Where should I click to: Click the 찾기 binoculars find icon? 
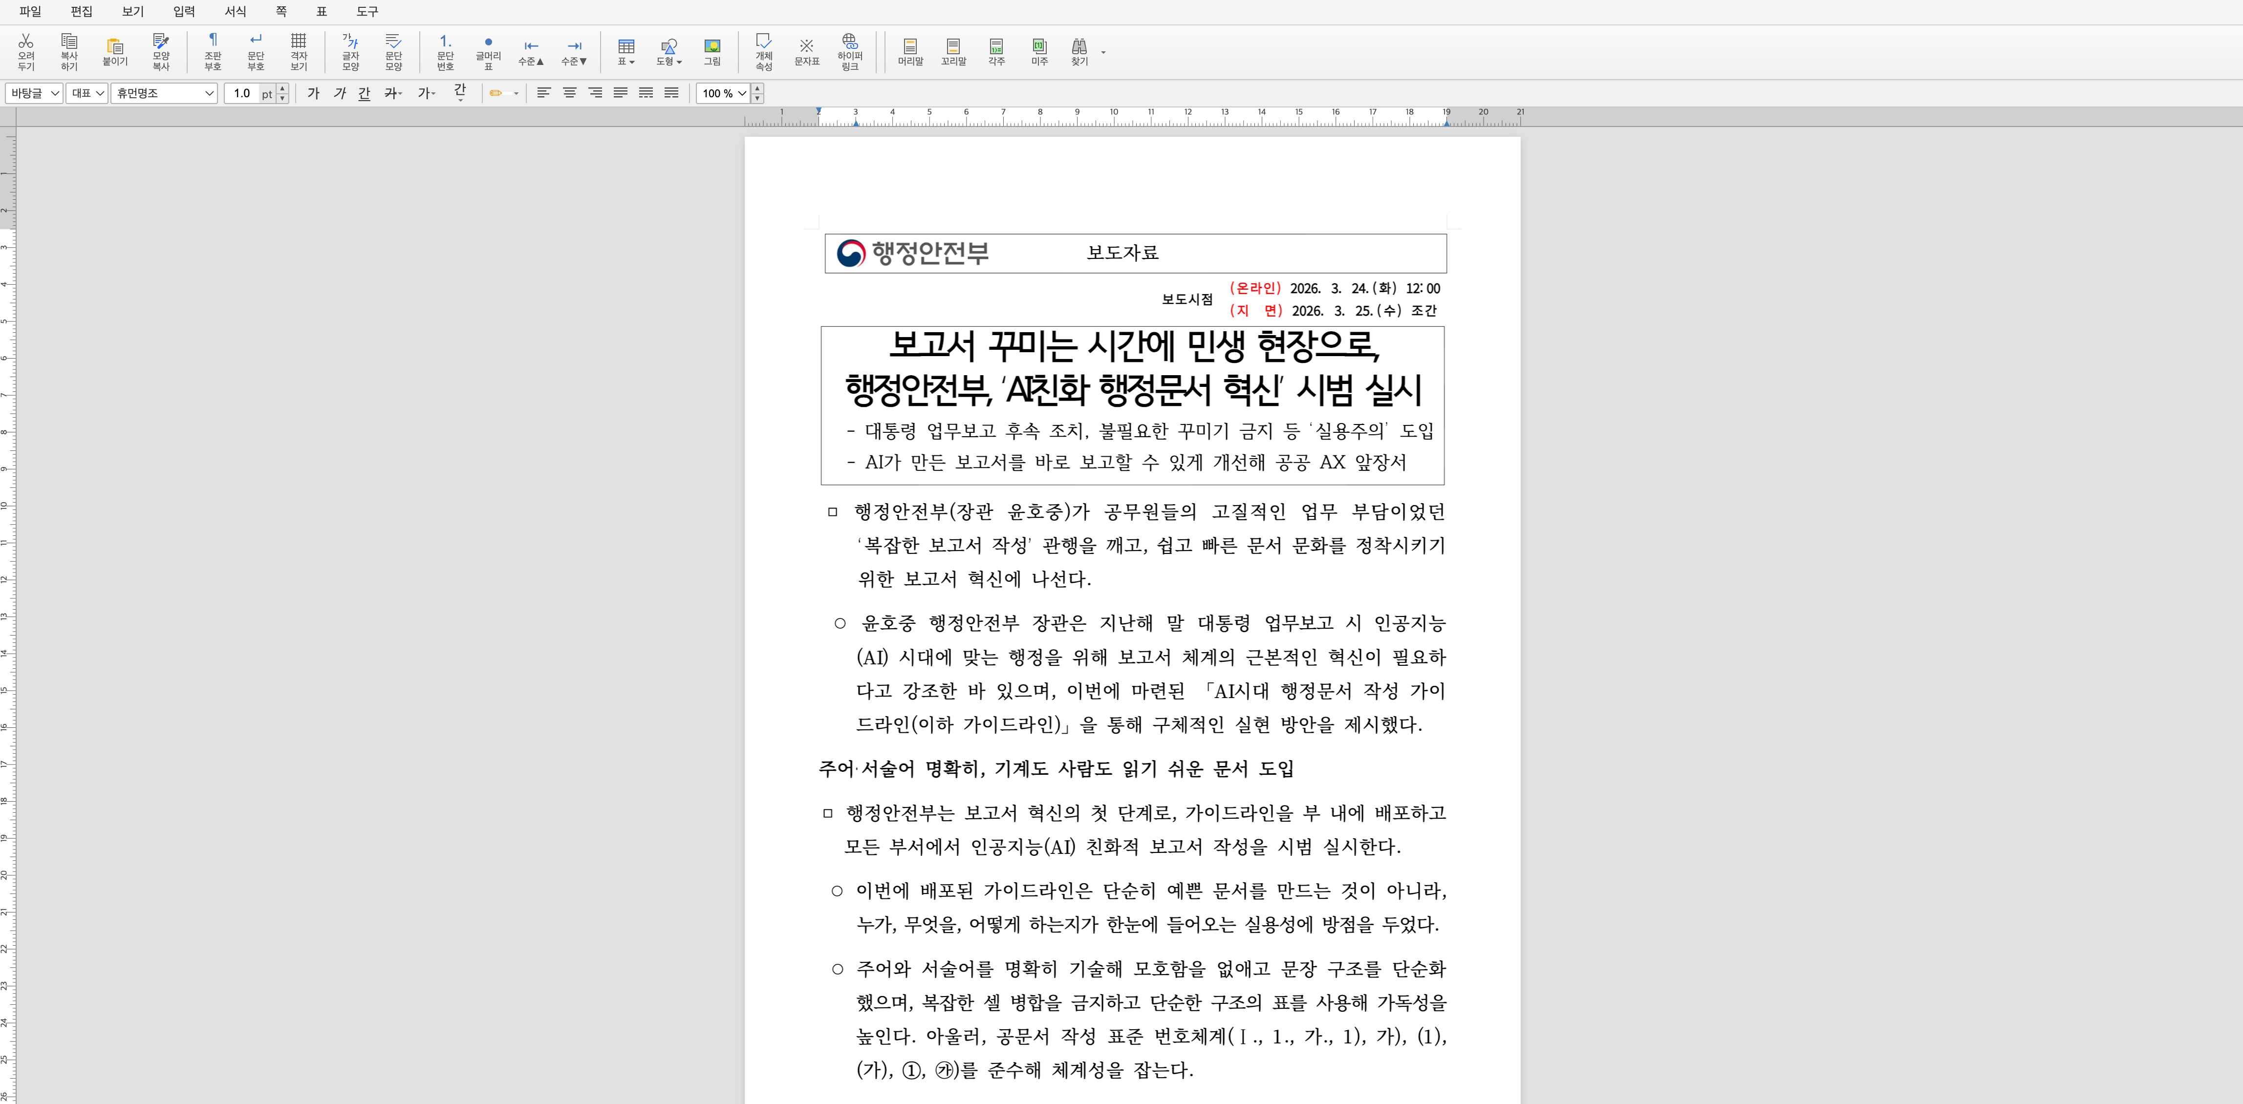pyautogui.click(x=1079, y=51)
